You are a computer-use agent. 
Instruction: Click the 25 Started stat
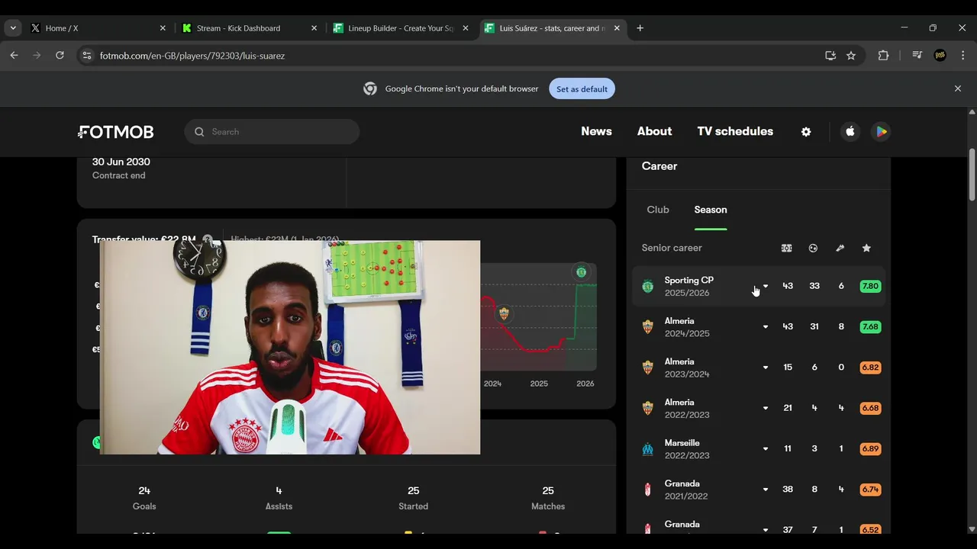point(413,498)
